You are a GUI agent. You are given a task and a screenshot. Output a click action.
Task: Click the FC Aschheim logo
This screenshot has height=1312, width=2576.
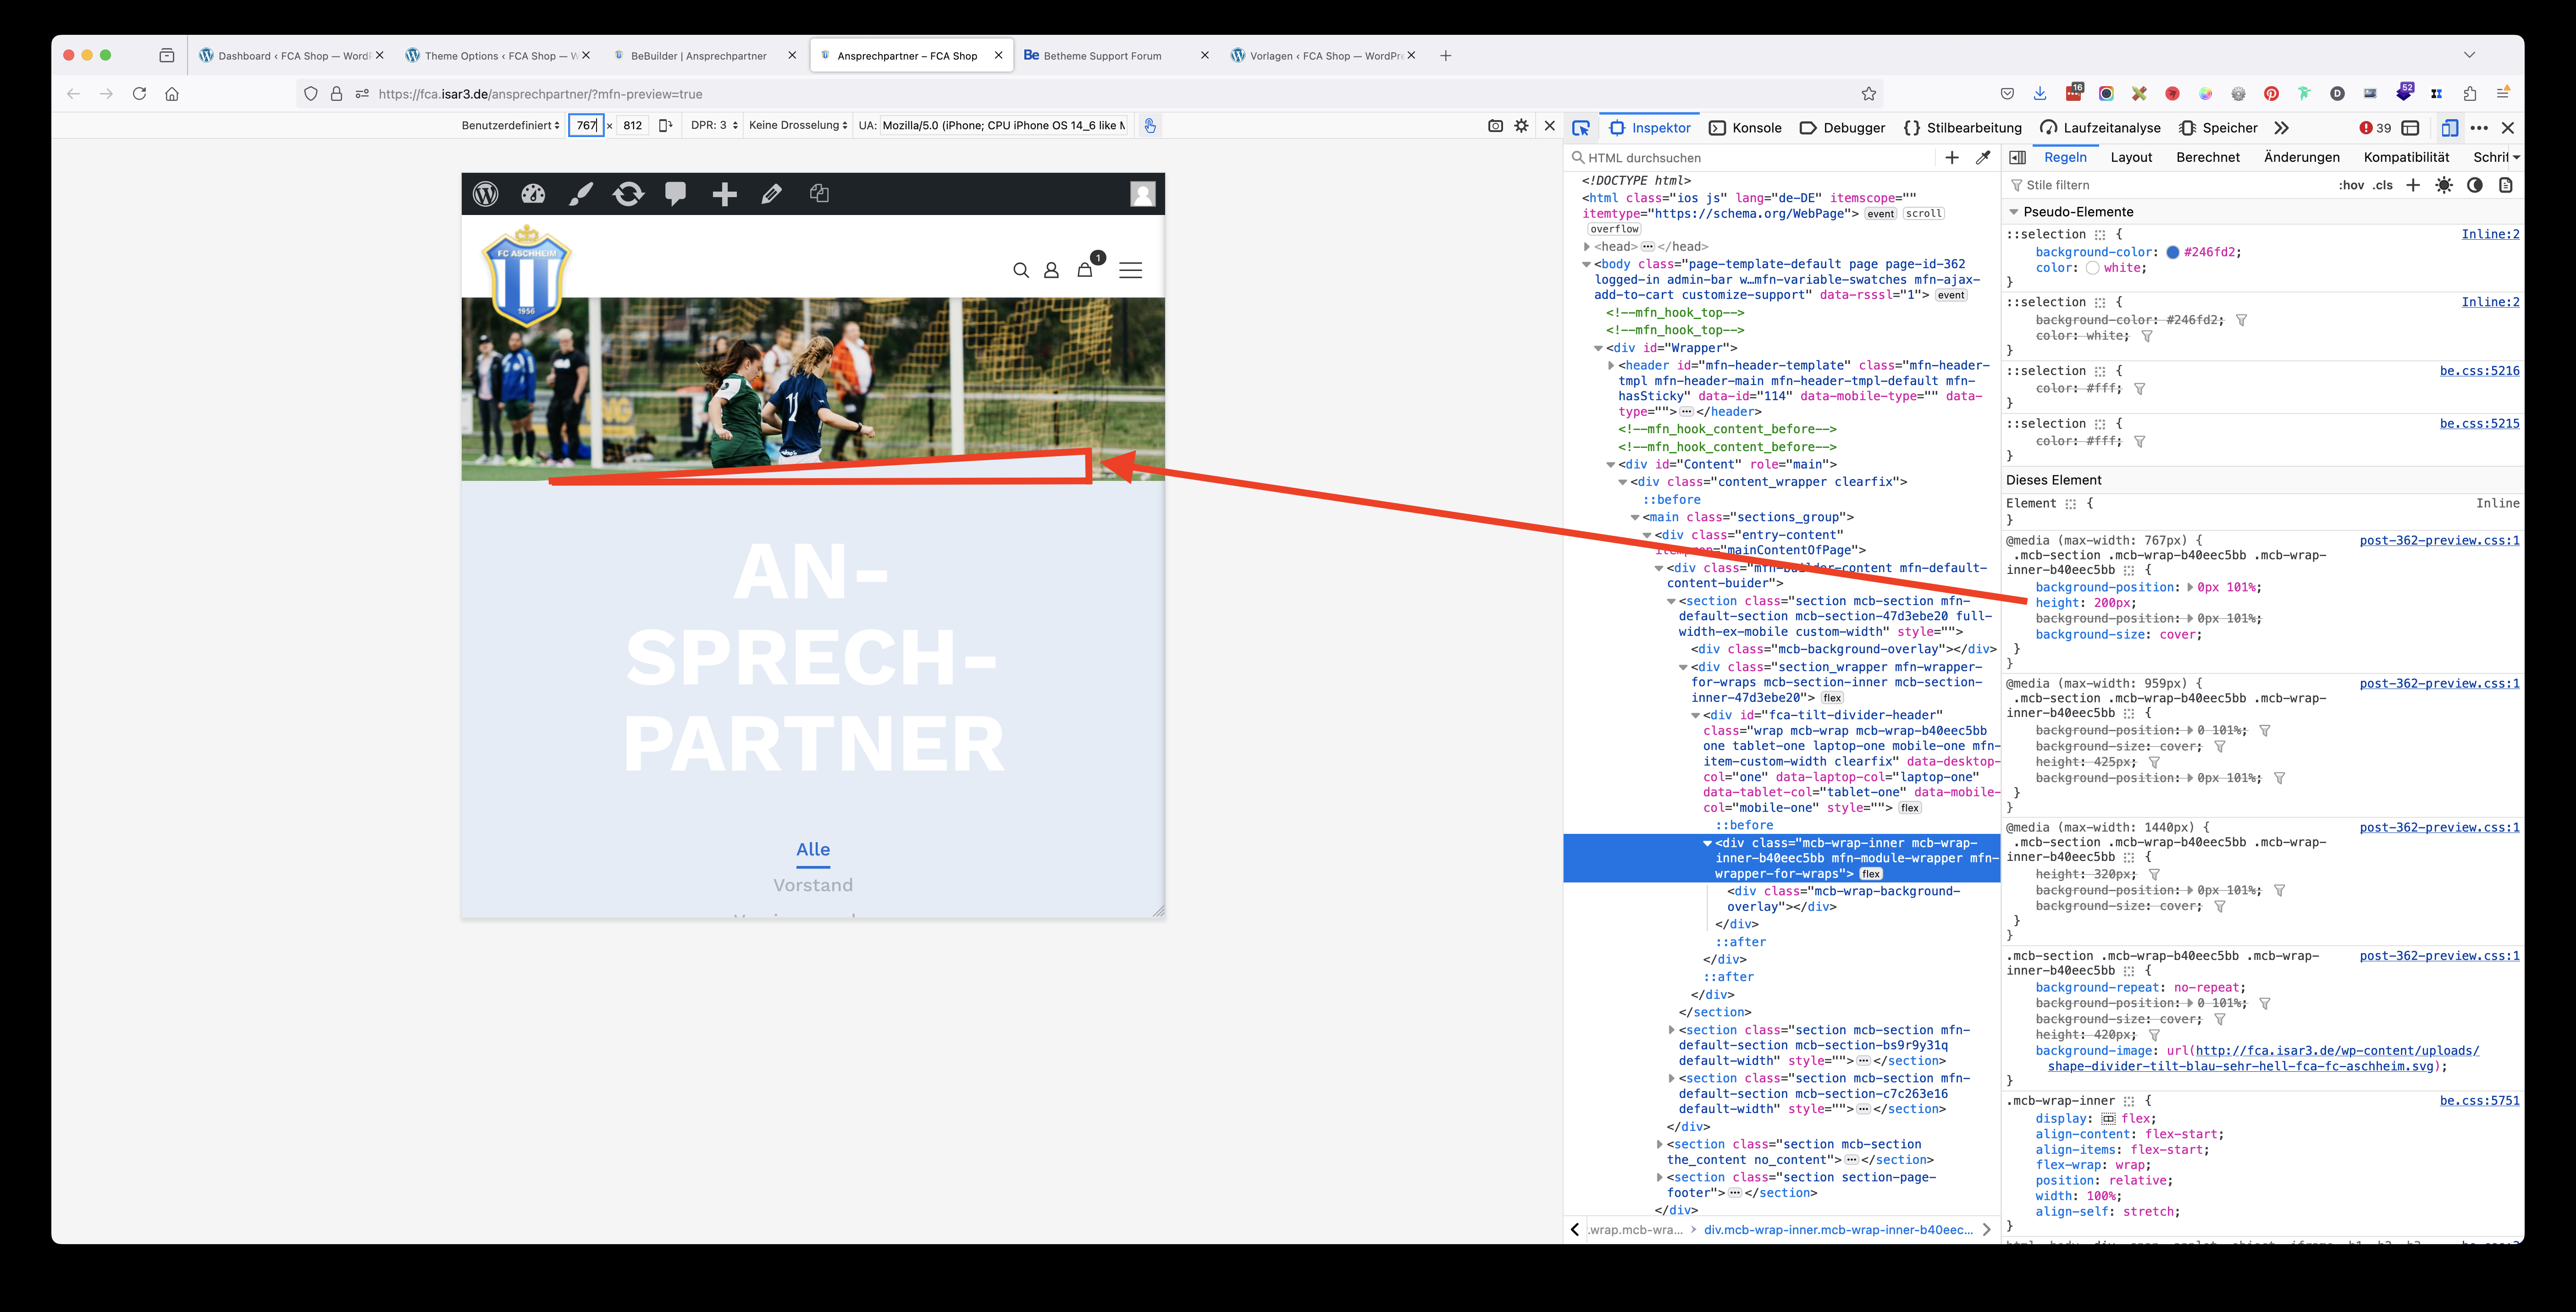[x=527, y=276]
